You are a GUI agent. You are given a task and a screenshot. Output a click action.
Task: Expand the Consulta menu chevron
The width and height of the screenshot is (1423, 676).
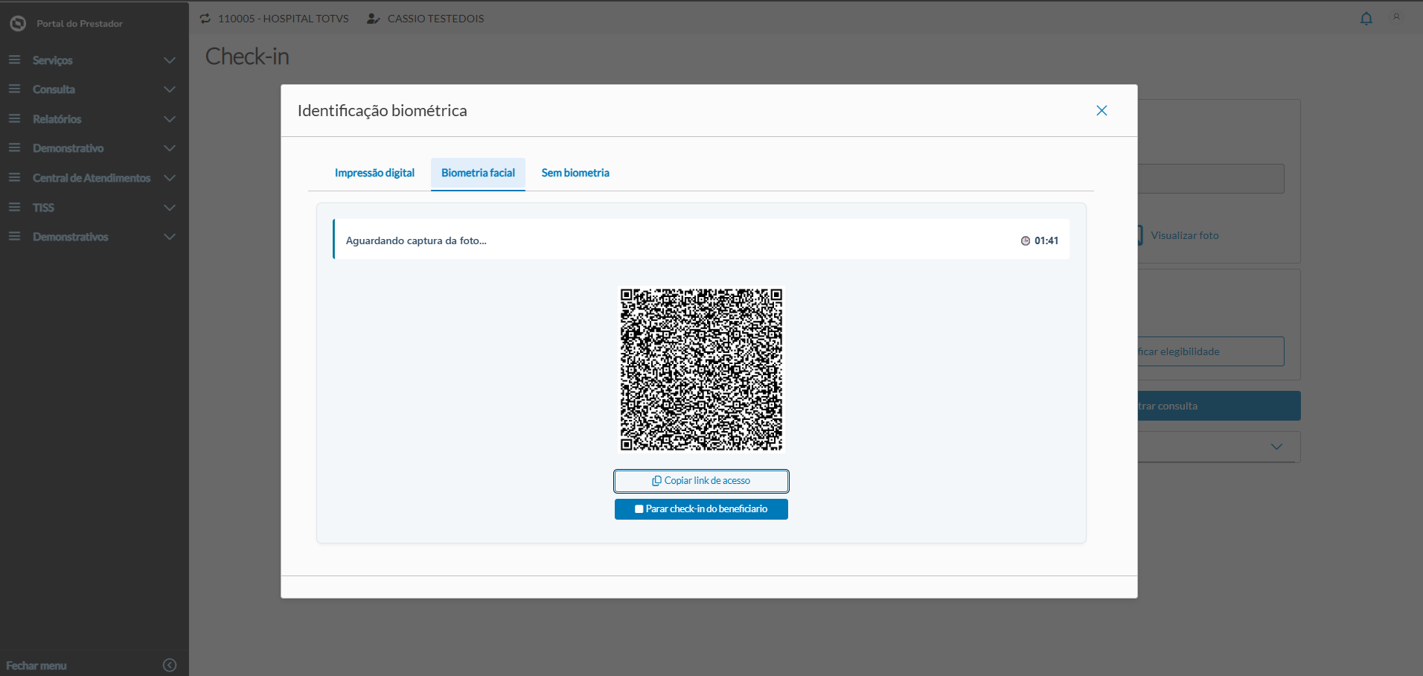point(170,89)
